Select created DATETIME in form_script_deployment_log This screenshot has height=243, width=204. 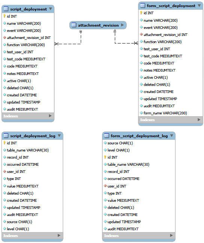tap(123, 214)
